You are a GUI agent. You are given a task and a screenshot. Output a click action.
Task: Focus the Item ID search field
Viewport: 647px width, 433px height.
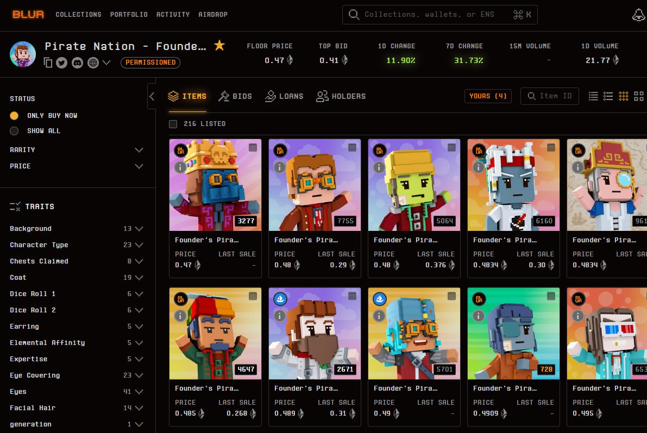pos(550,96)
